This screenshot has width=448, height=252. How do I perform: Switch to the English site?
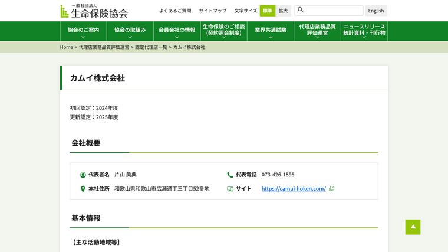click(376, 11)
